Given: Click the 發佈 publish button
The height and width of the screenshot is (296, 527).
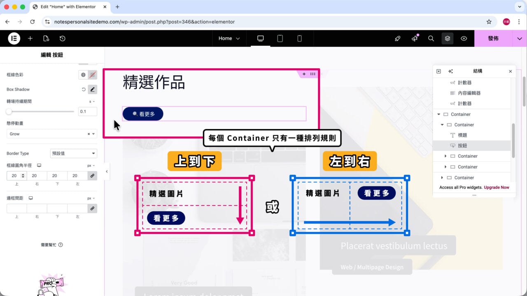Looking at the screenshot, I should [x=493, y=38].
